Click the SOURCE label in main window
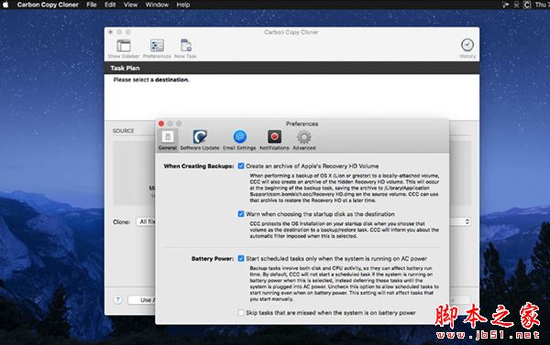Image resolution: width=550 pixels, height=345 pixels. pos(123,131)
